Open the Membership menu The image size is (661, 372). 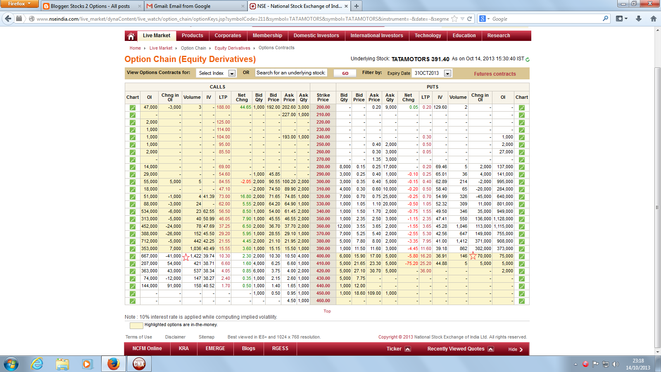267,36
